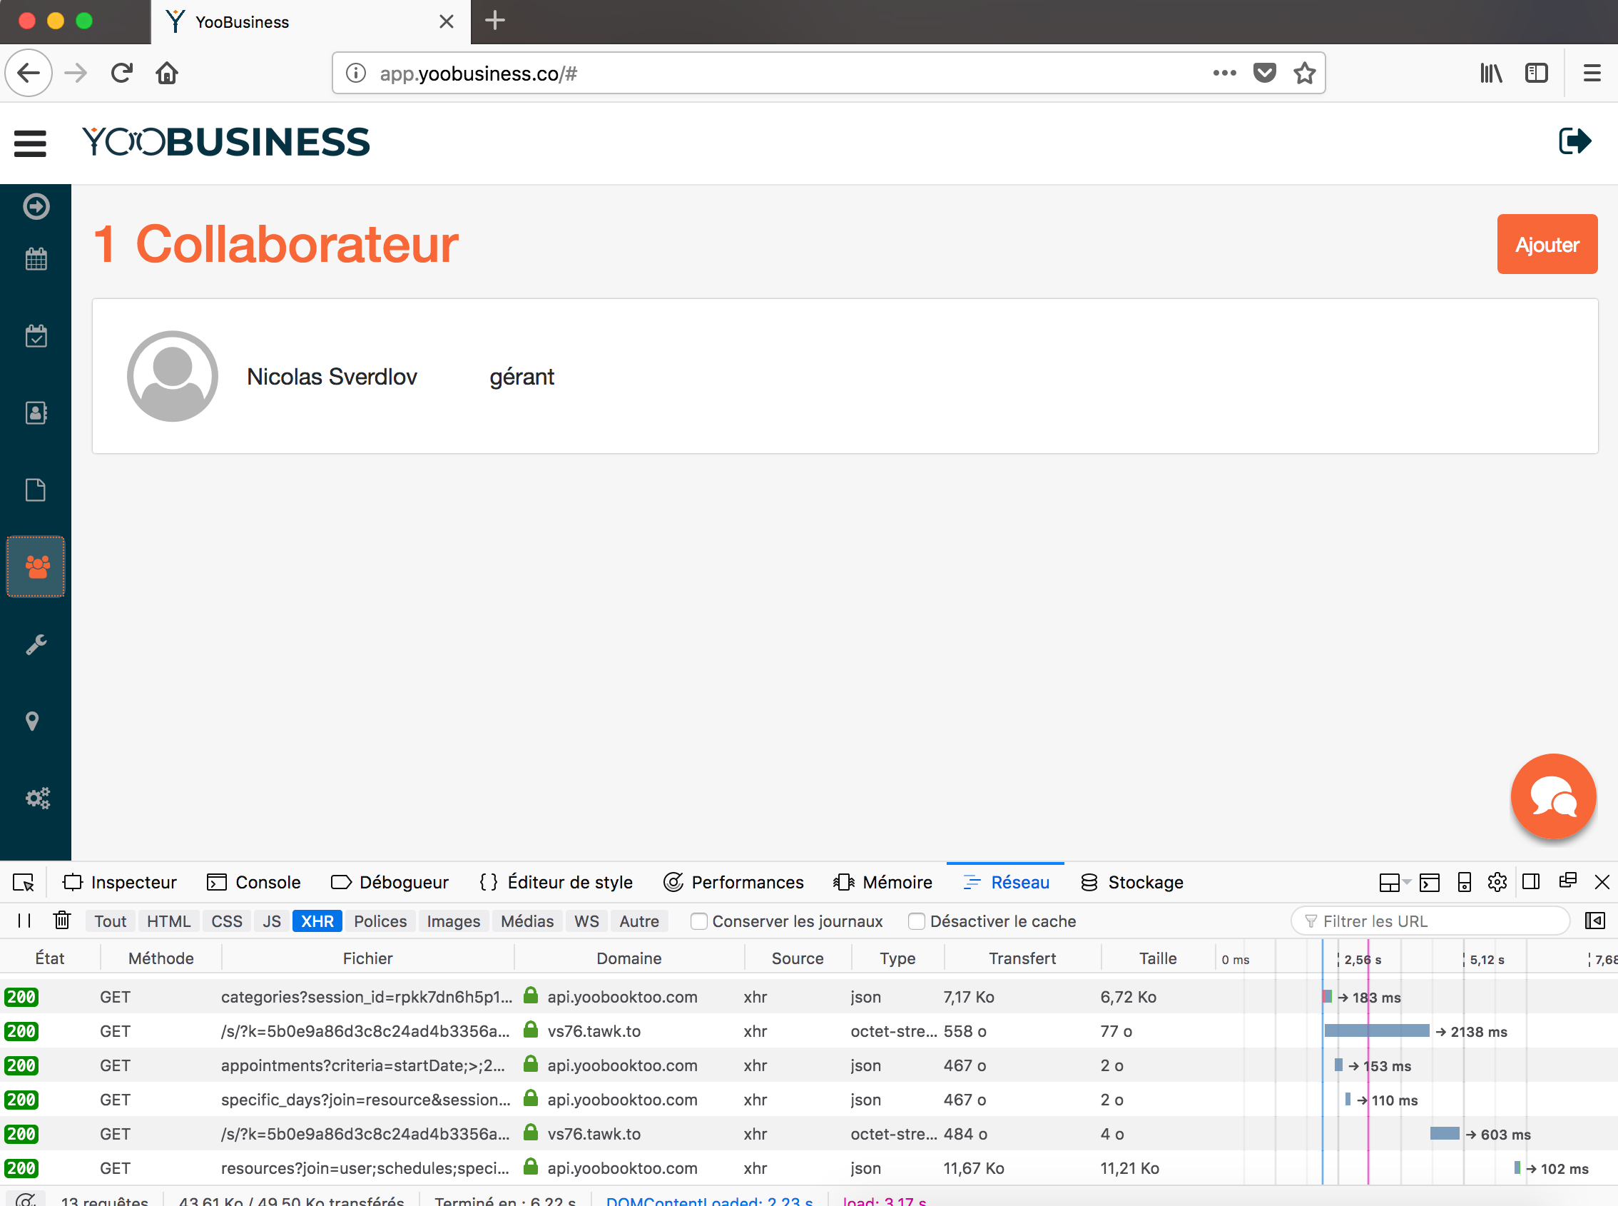Toggle the Firefox sidebar icon

[1536, 73]
